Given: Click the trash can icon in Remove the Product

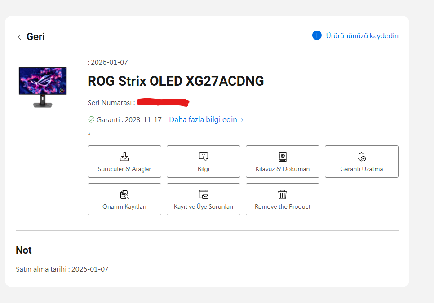Looking at the screenshot, I should click(x=282, y=194).
